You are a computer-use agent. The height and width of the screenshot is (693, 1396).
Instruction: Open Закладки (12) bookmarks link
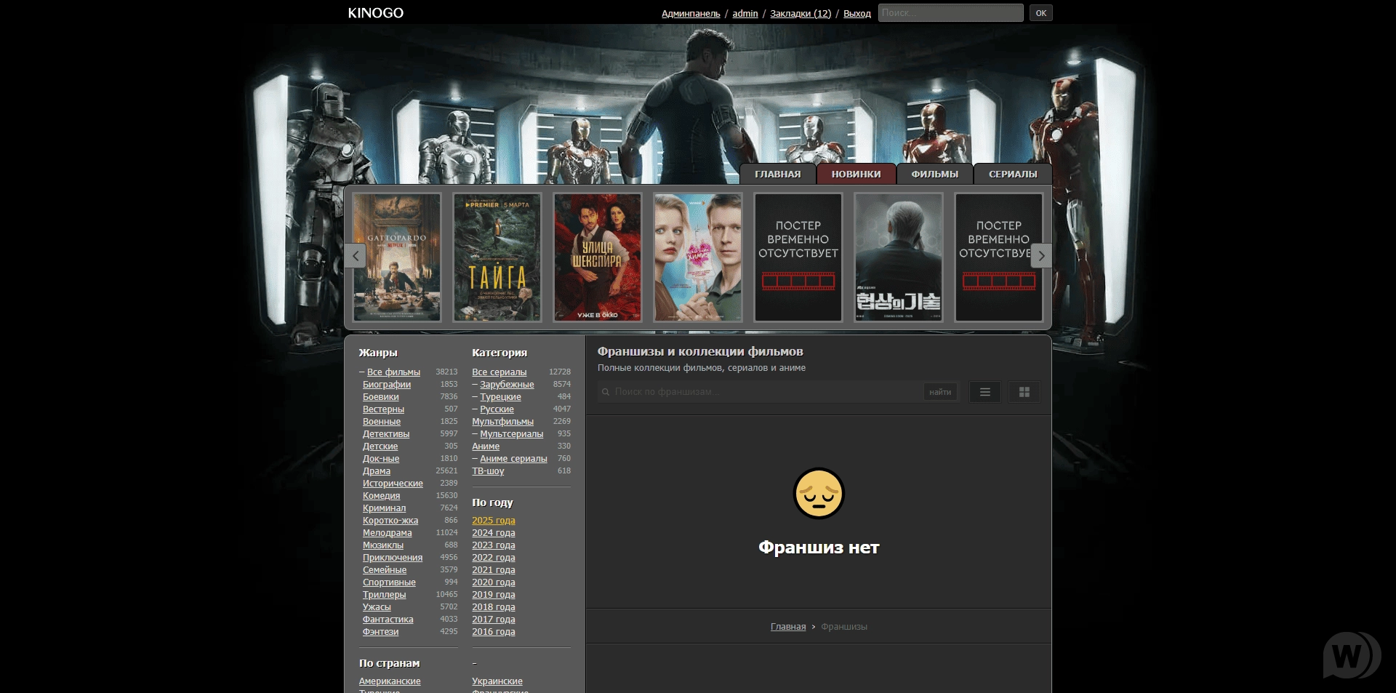pyautogui.click(x=800, y=14)
